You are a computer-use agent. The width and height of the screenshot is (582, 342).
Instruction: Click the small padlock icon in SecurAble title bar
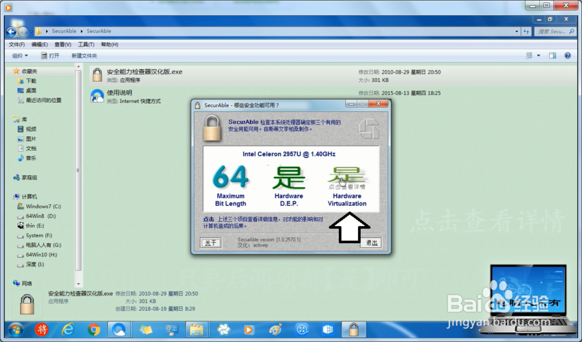coord(198,105)
